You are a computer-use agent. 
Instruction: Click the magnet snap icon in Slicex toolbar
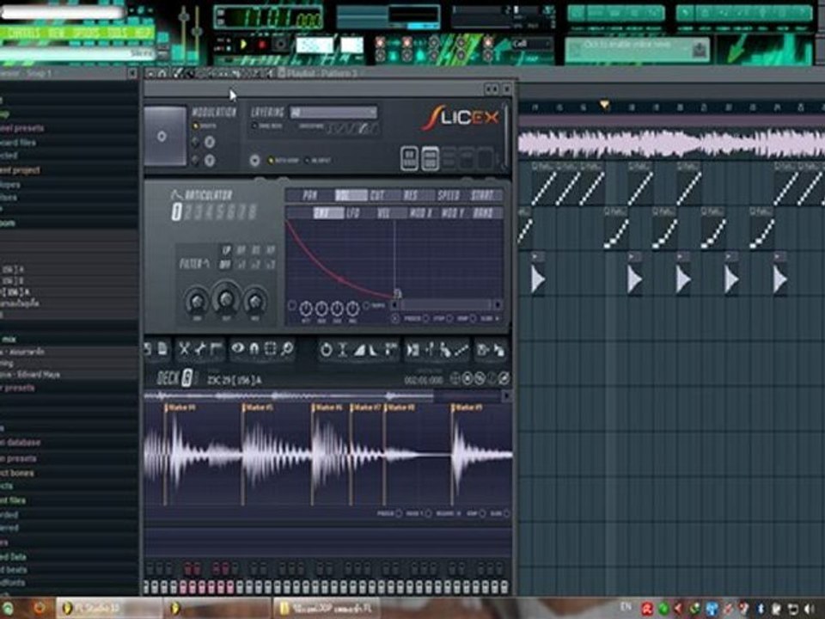click(254, 348)
